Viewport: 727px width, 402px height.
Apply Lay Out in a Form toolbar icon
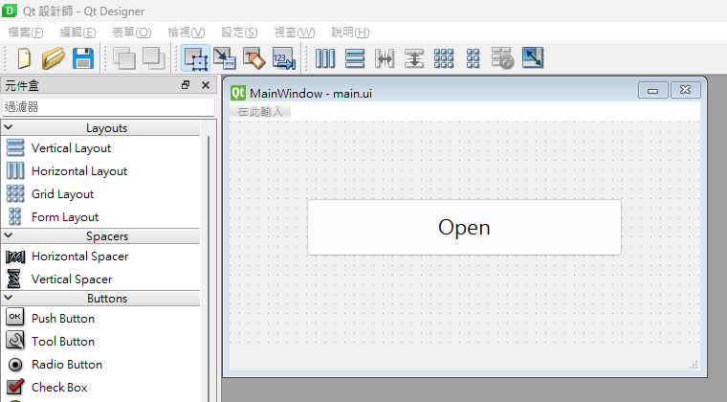473,58
